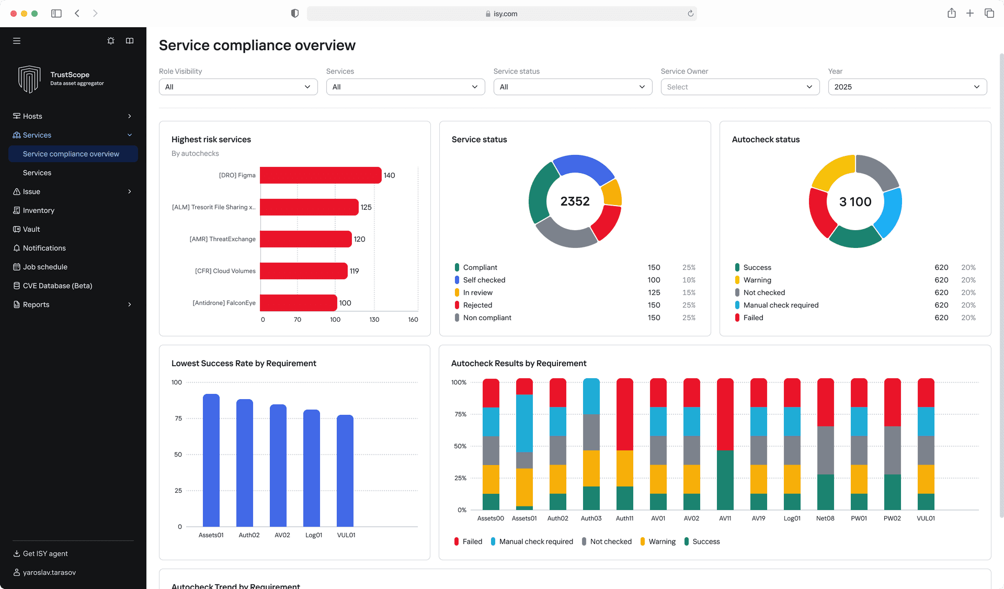This screenshot has height=589, width=1004.
Task: Click the [DRO] Figma risk bar
Action: tap(321, 175)
